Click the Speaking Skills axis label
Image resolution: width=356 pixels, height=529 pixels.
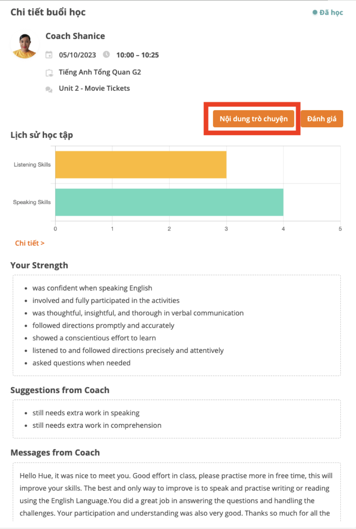coord(32,202)
